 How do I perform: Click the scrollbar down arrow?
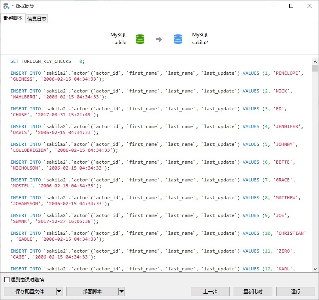[x=315, y=269]
